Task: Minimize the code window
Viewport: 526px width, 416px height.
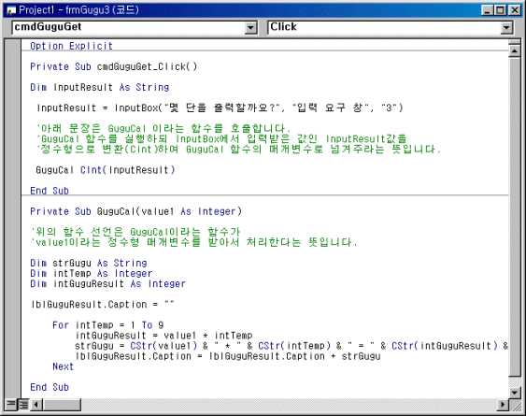Action: pos(487,10)
